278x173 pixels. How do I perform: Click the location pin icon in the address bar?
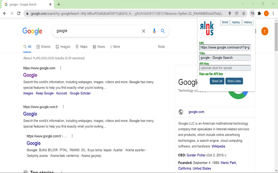pyautogui.click(x=230, y=13)
